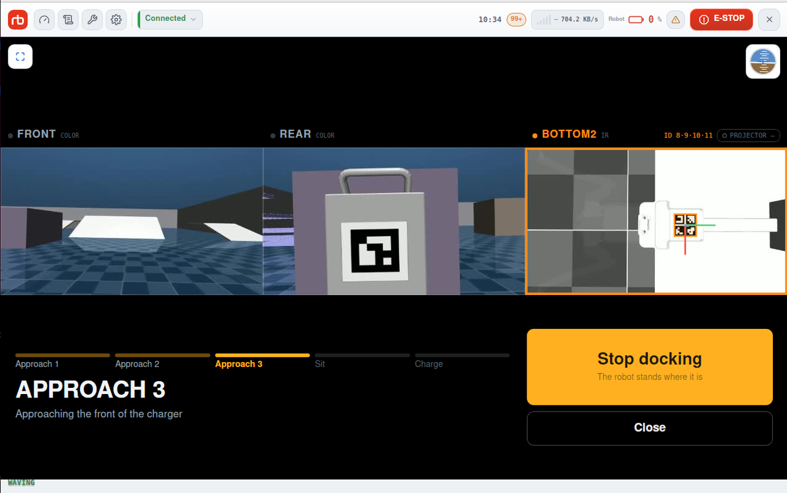
Task: Open the settings gear icon
Action: [116, 20]
